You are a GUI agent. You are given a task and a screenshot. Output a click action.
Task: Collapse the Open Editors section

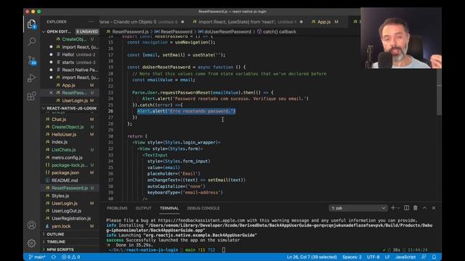coord(70,31)
